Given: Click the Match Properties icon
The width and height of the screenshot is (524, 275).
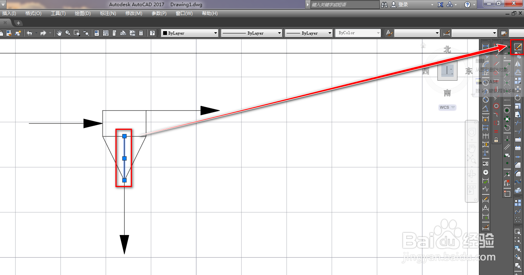Looking at the screenshot, I should [x=9, y=33].
